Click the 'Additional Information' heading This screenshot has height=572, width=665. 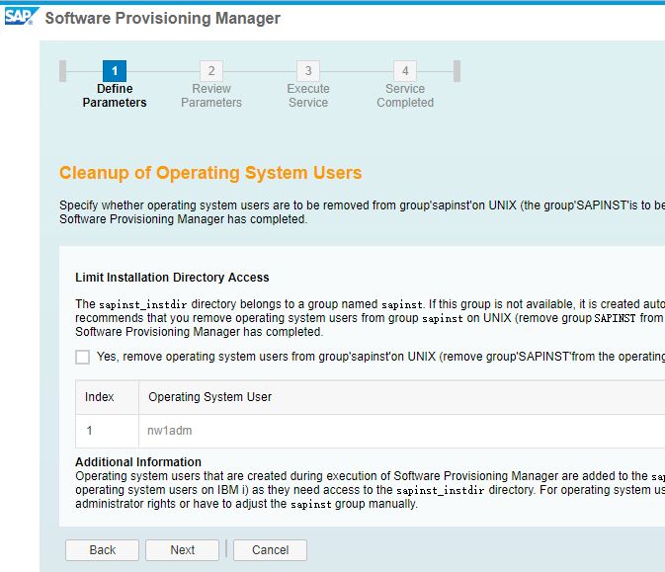(x=138, y=461)
